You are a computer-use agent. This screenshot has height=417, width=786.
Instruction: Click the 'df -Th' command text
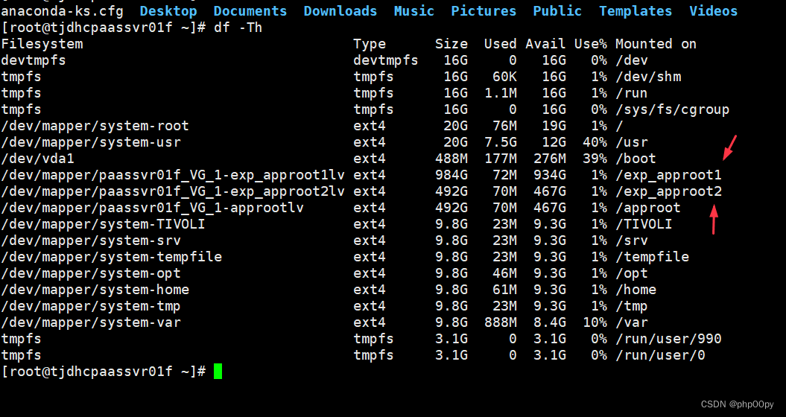coord(238,28)
